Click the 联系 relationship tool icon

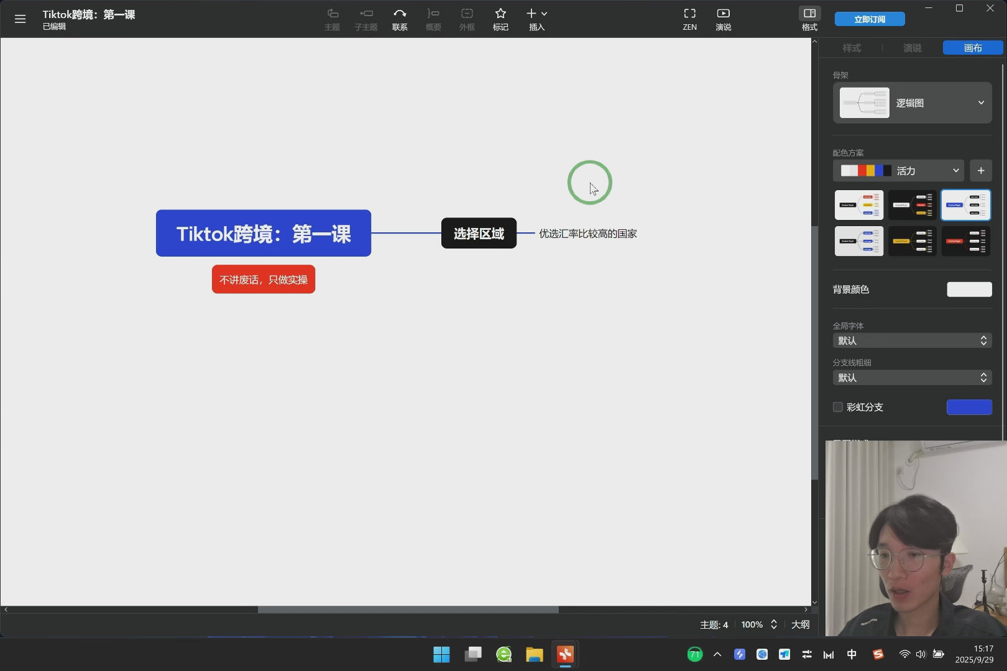(x=400, y=19)
